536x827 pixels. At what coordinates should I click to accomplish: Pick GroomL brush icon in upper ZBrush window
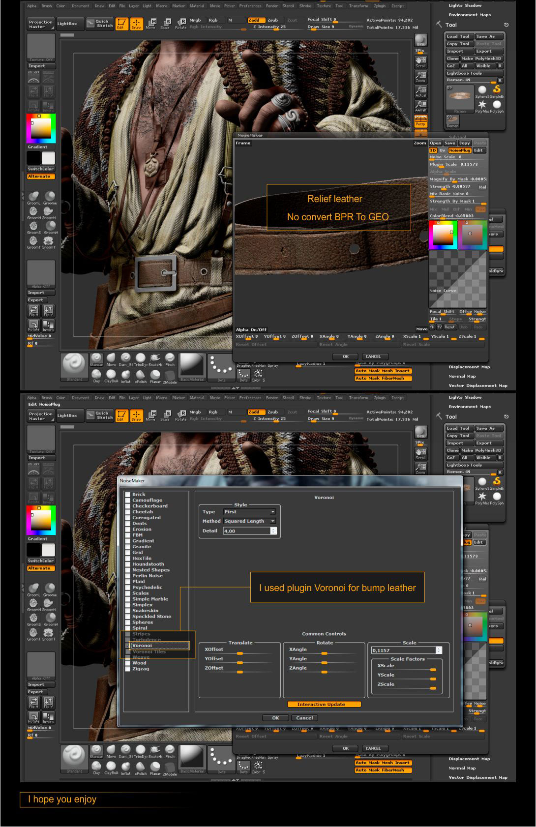point(33,198)
